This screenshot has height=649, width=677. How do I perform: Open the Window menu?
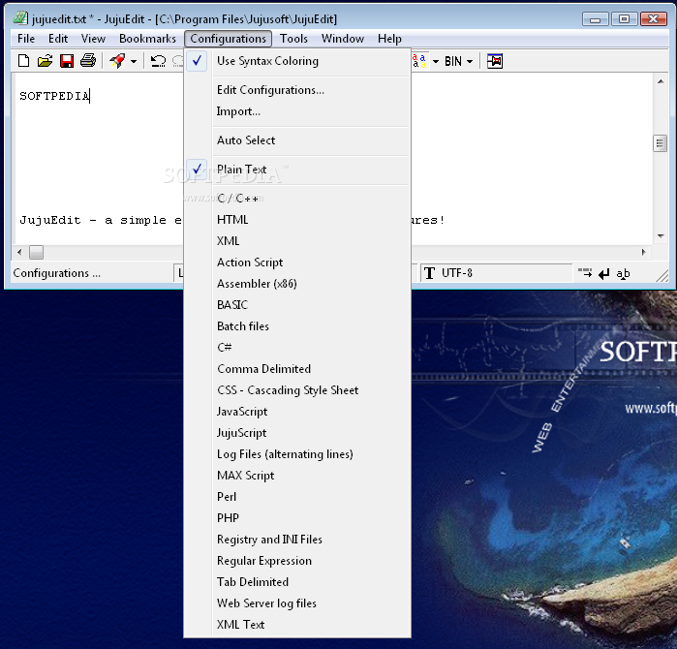[343, 39]
